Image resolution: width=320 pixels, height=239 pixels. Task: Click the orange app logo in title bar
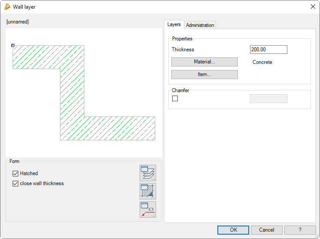coord(7,7)
